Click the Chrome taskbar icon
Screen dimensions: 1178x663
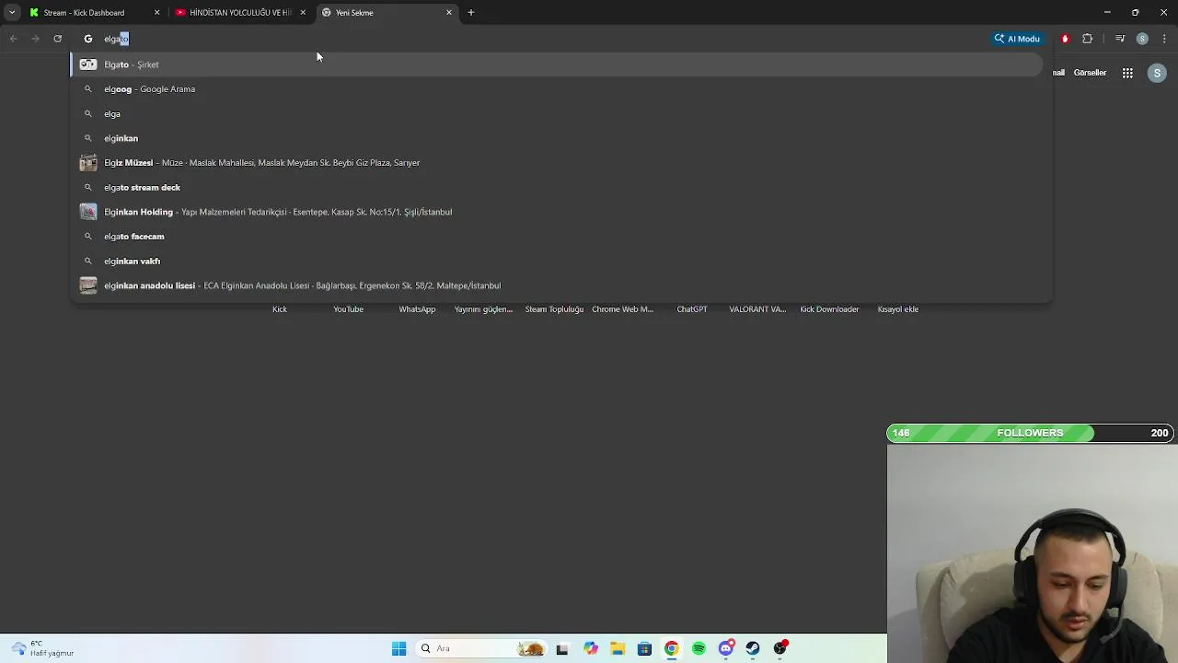[x=672, y=648]
